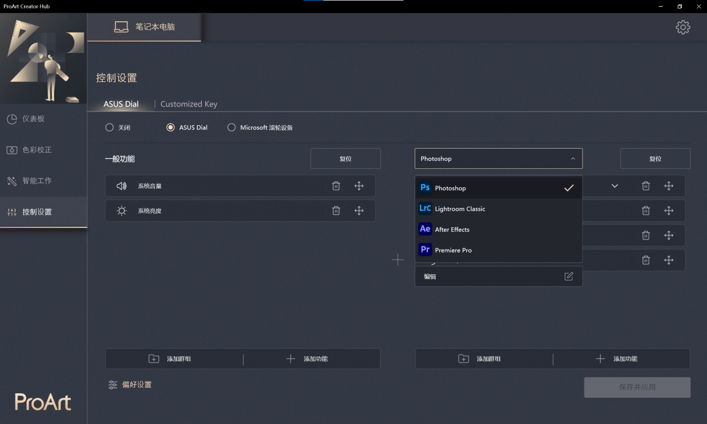This screenshot has width=707, height=424.
Task: Choose Lightroom Classic from the dropdown list
Action: [x=498, y=209]
